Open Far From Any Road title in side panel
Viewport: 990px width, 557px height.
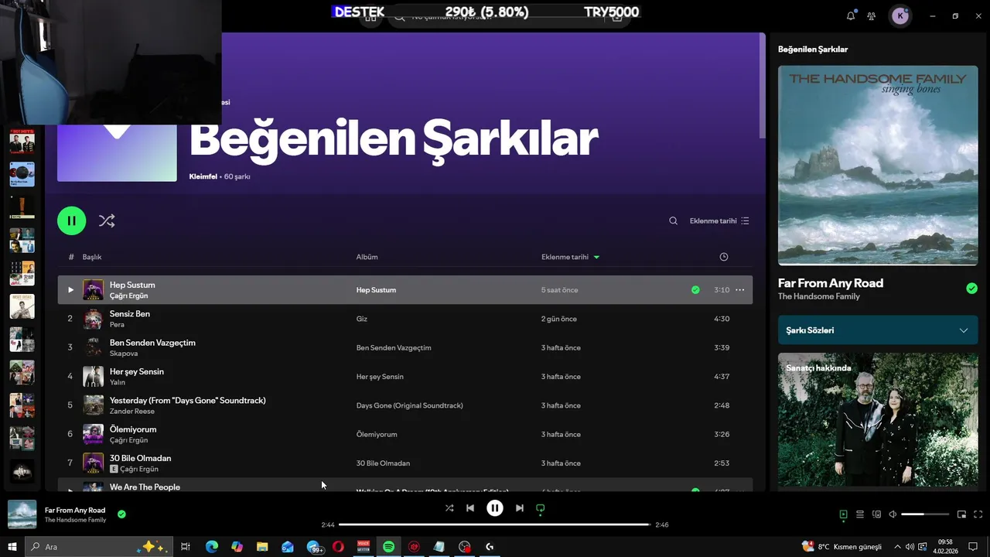point(830,283)
